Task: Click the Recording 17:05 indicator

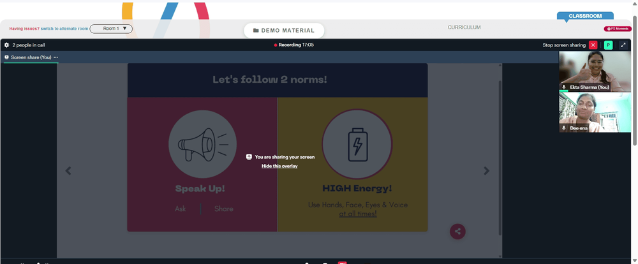Action: pos(293,45)
